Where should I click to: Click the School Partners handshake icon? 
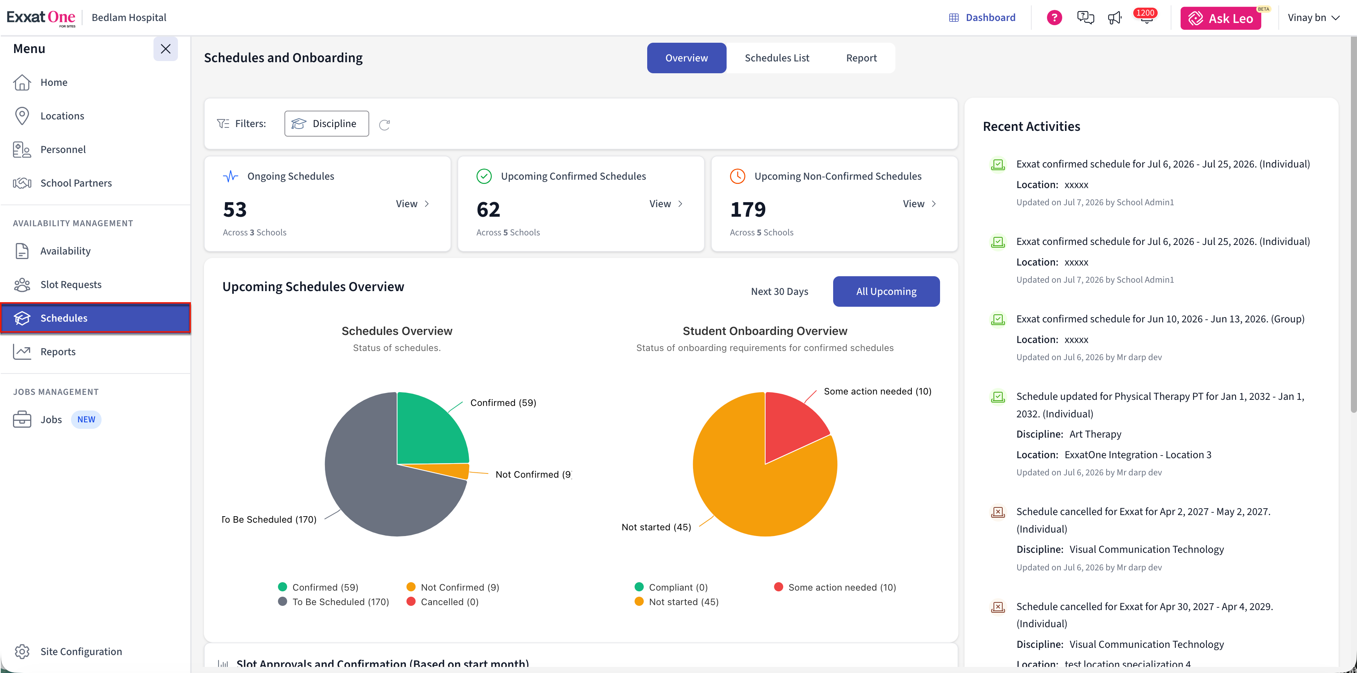click(x=22, y=183)
